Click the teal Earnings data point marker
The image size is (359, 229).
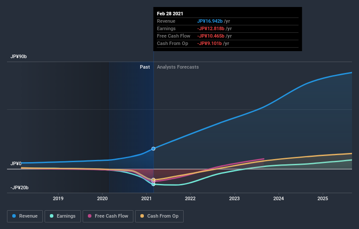click(x=153, y=184)
